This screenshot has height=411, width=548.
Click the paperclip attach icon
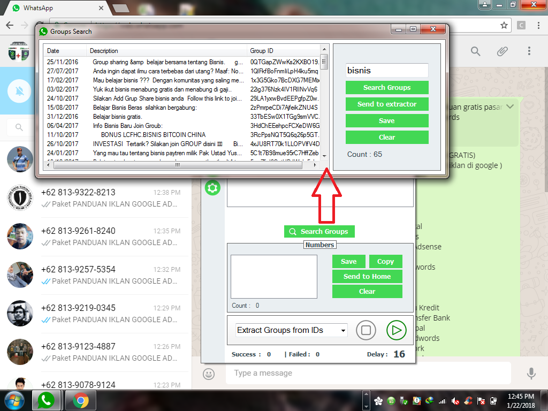pyautogui.click(x=502, y=51)
